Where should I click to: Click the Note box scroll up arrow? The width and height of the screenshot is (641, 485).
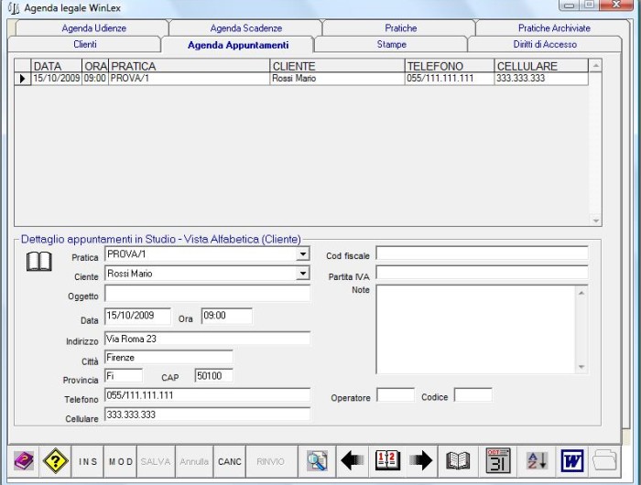581,293
